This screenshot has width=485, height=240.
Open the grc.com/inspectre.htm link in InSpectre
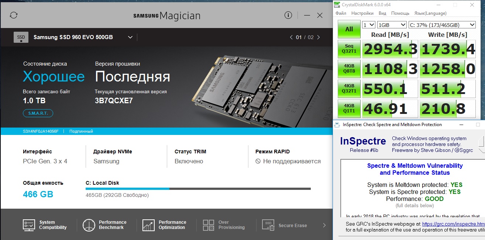[x=454, y=224]
